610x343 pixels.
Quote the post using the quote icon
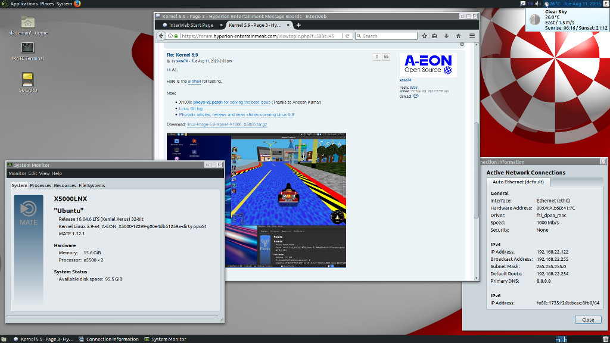[x=386, y=57]
